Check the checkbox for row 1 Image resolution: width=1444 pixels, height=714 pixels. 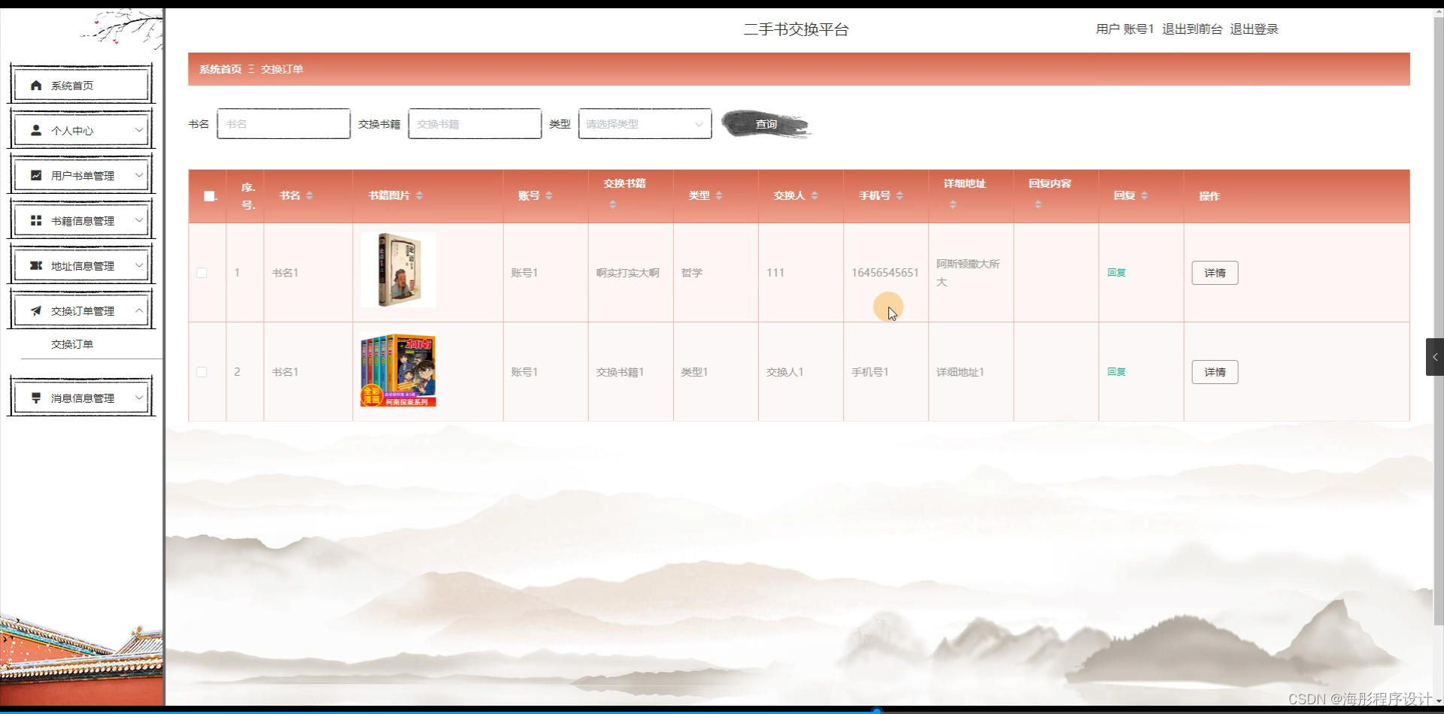[x=202, y=273]
